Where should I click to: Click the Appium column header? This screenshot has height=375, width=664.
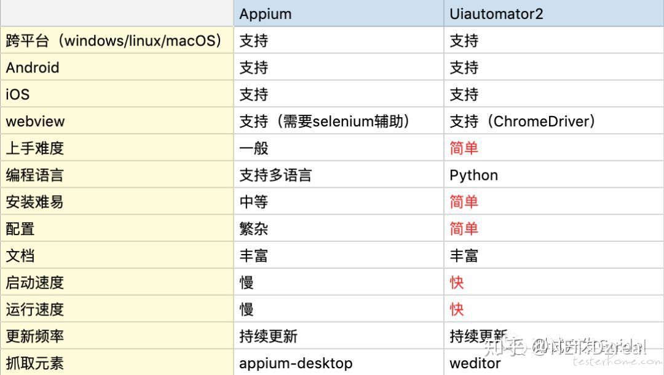266,14
